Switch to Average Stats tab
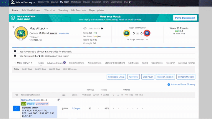This screenshot has height=119, width=212. (x=95, y=63)
